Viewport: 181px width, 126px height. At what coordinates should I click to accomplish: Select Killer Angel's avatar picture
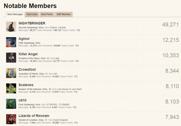[11, 57]
